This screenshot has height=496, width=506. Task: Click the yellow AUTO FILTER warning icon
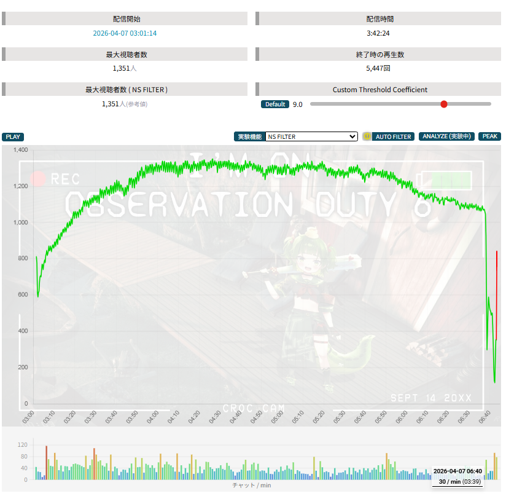(367, 136)
